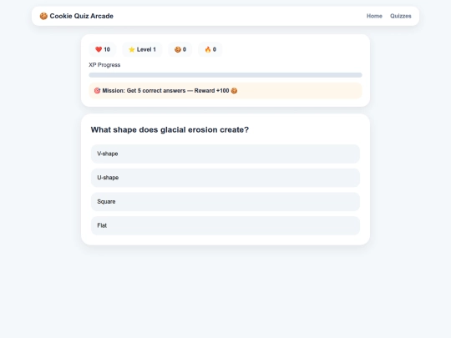Pick the Square answer option

pyautogui.click(x=225, y=201)
